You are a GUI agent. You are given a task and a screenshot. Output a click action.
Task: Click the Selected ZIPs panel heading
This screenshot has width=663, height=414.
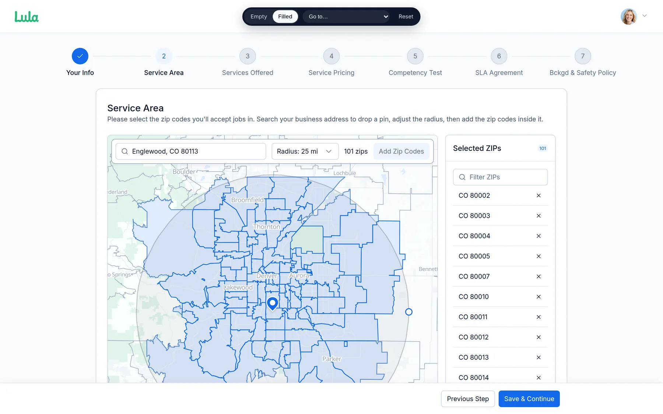click(x=477, y=148)
